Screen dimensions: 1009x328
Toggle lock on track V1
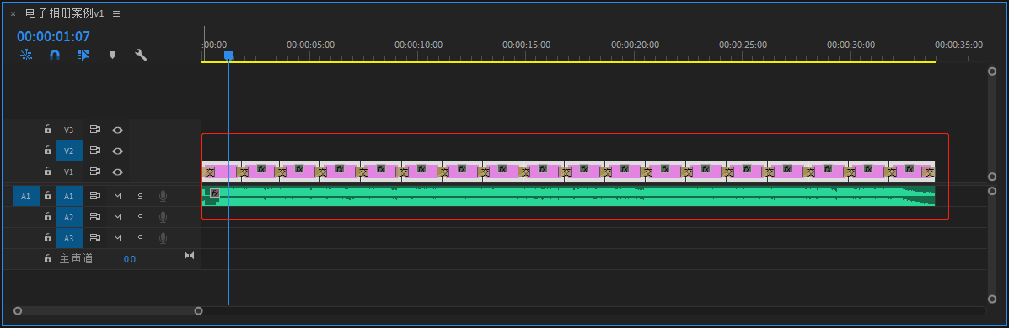click(47, 172)
